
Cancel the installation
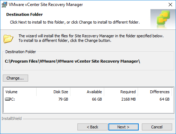coord(157,127)
